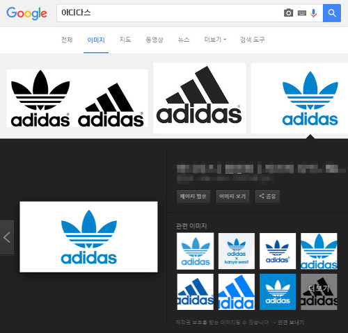Open bright-blue cropped stripes related thumbnail
The height and width of the screenshot is (333, 348).
(237, 292)
